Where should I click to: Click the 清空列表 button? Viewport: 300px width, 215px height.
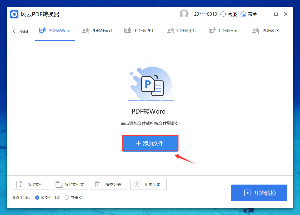(x=109, y=184)
